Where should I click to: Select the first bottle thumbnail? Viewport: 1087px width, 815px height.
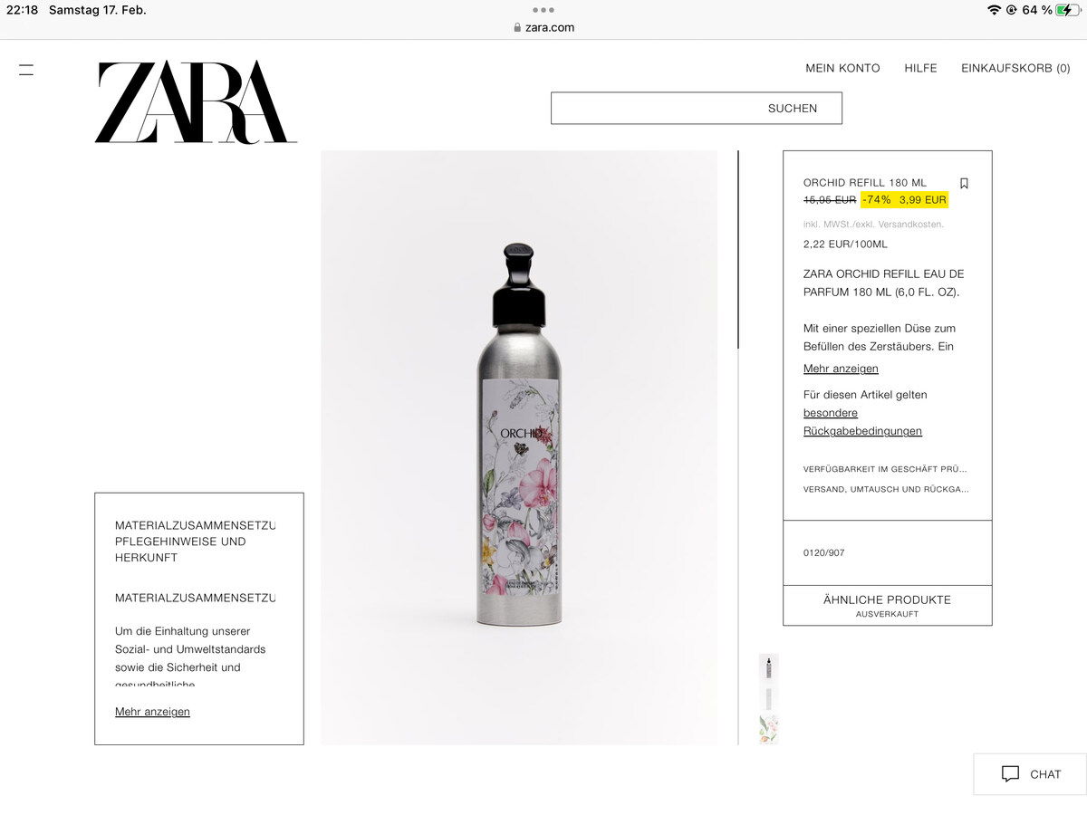(x=768, y=667)
